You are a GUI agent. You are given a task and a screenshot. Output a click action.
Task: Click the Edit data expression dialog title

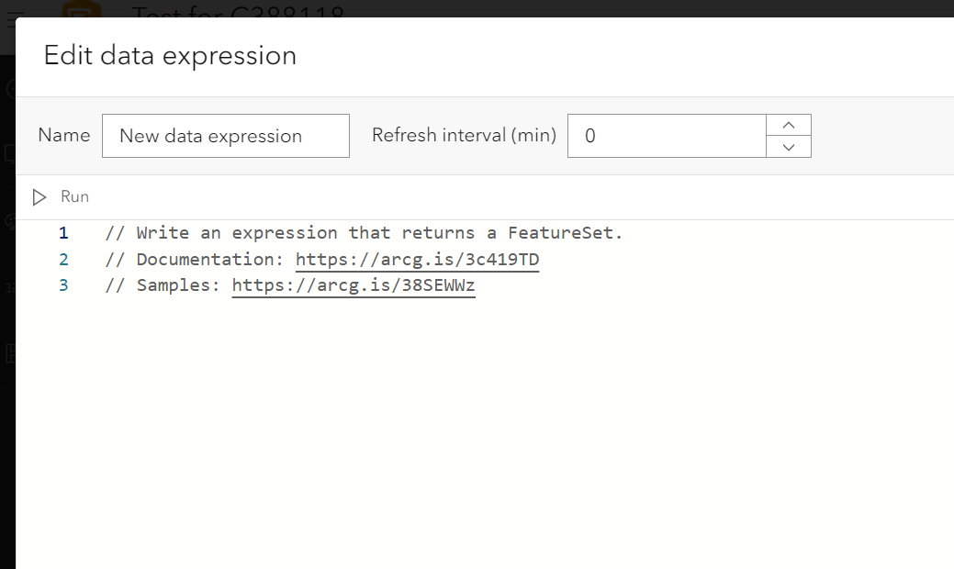pos(170,56)
